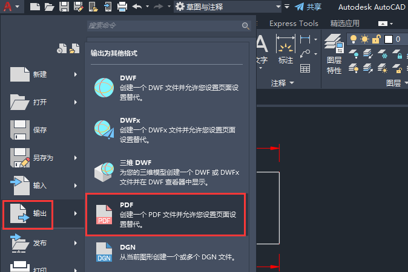Click the Open folder icon in quick access toolbar

click(x=50, y=7)
